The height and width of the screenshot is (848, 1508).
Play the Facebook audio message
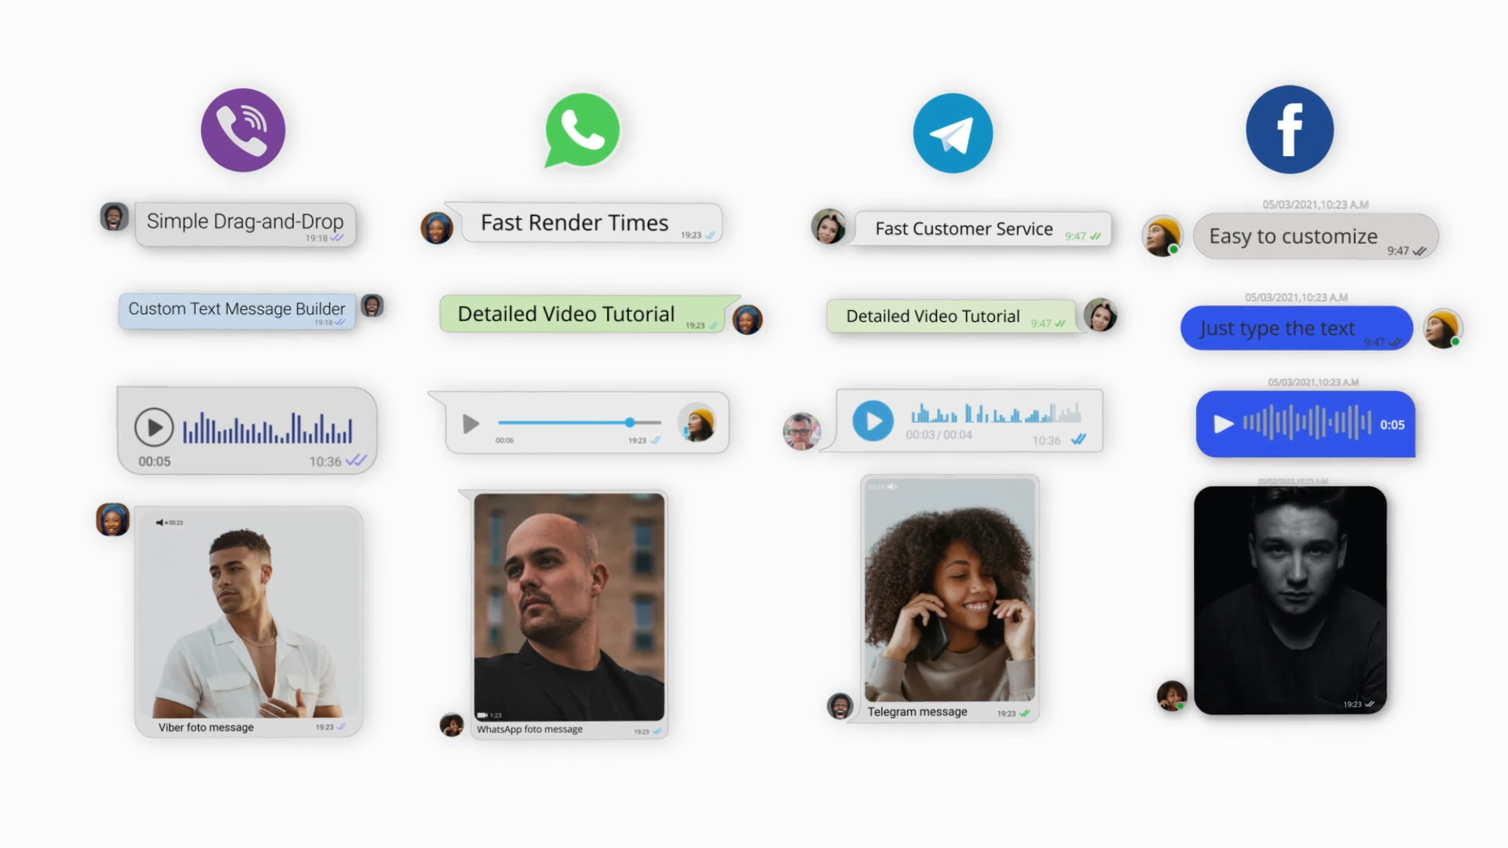1222,423
